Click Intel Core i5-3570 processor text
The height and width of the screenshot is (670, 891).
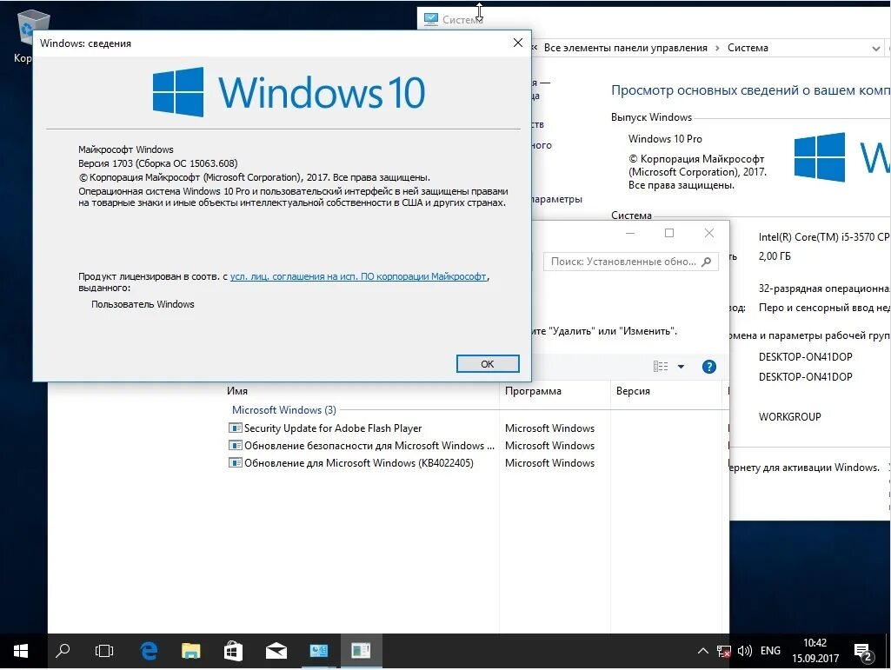tap(824, 237)
